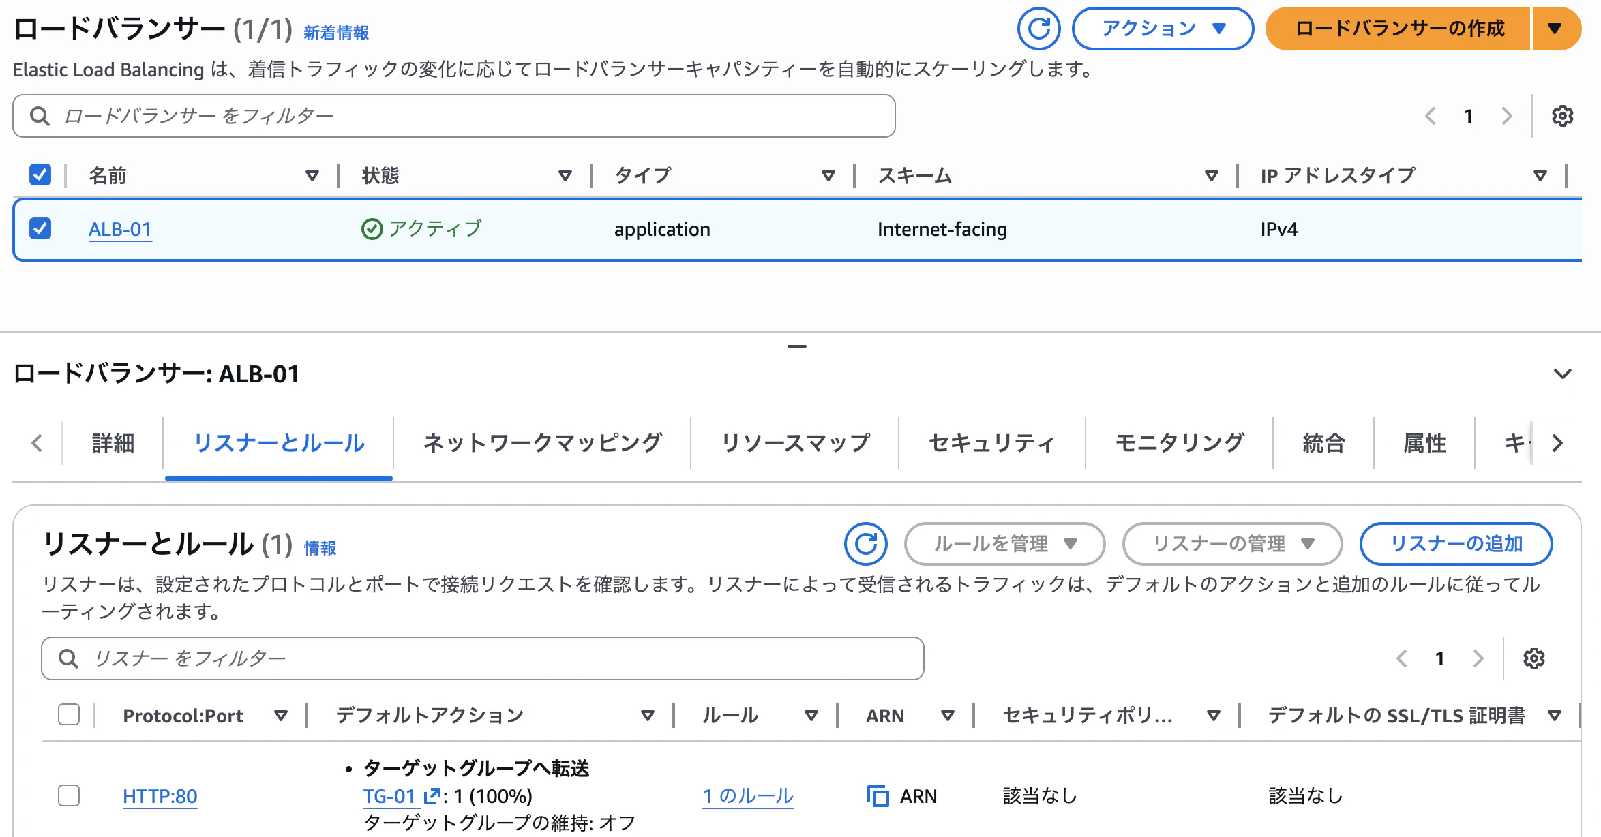This screenshot has width=1601, height=837.
Task: Refresh the load balancer list
Action: (1038, 29)
